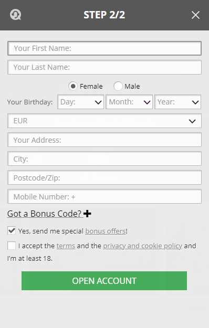
Task: Close the Step 2/2 registration dialog
Action: tap(195, 15)
